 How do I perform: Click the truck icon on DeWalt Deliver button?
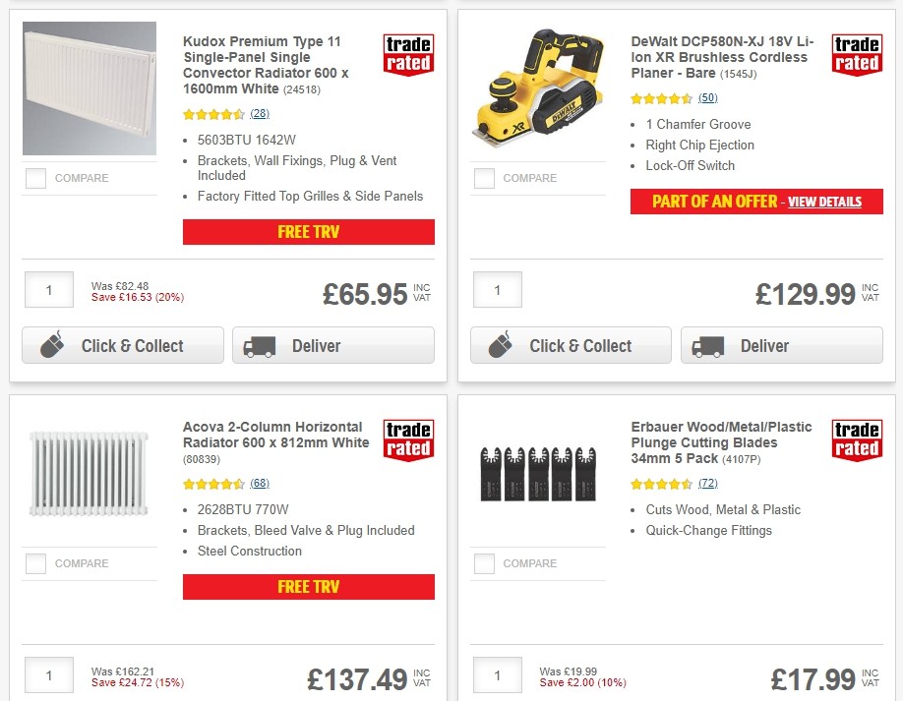tap(710, 345)
